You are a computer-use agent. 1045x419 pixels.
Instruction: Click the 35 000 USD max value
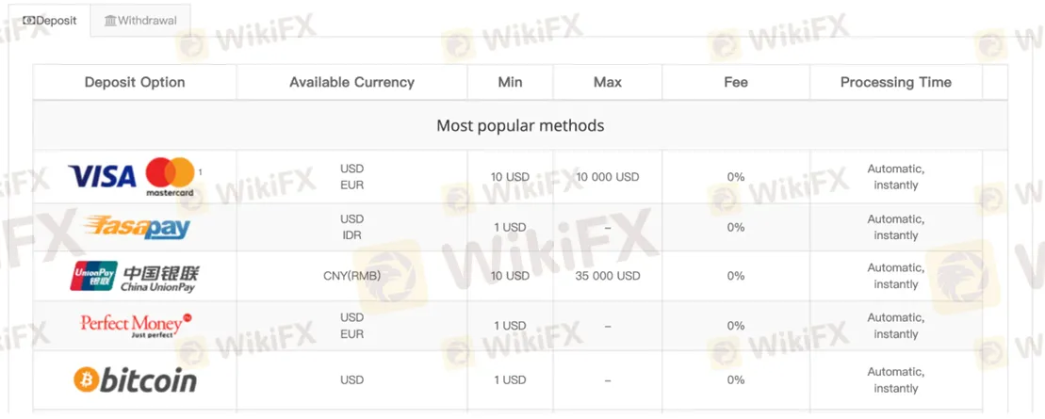point(608,276)
